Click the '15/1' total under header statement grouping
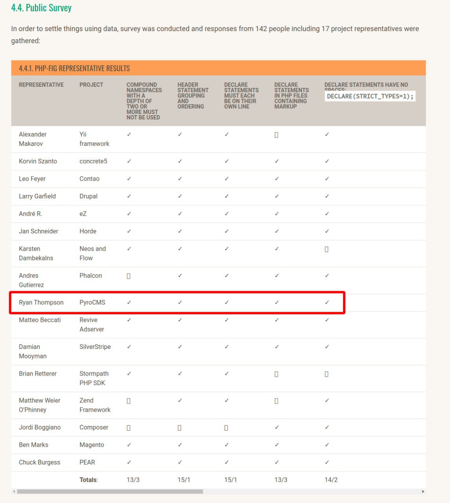 tap(184, 480)
